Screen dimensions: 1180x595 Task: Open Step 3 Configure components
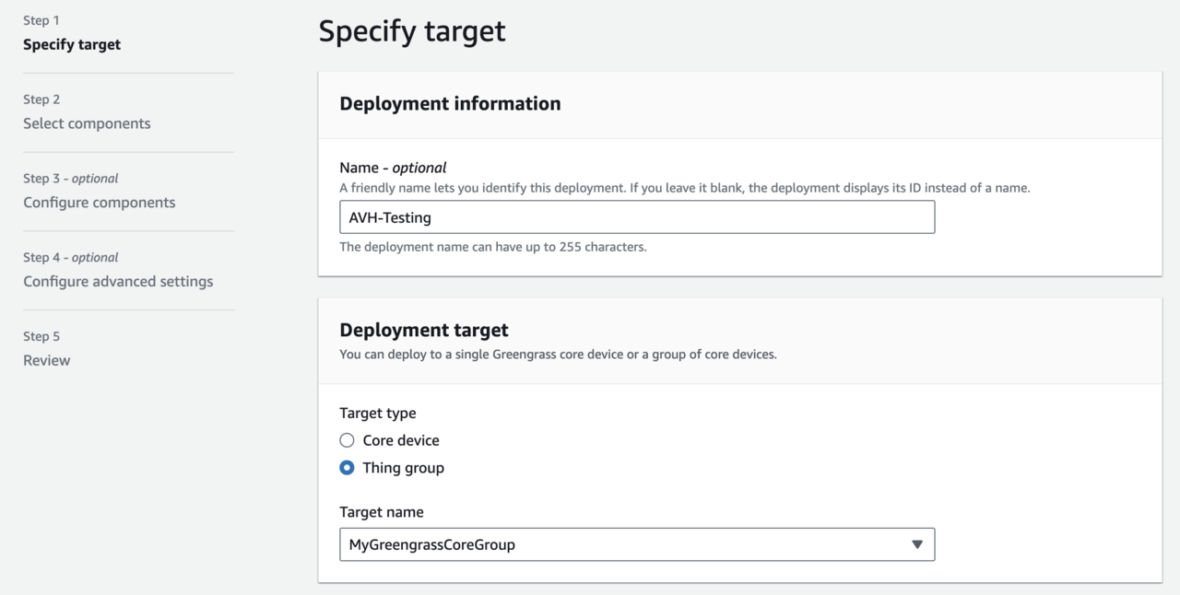click(99, 202)
